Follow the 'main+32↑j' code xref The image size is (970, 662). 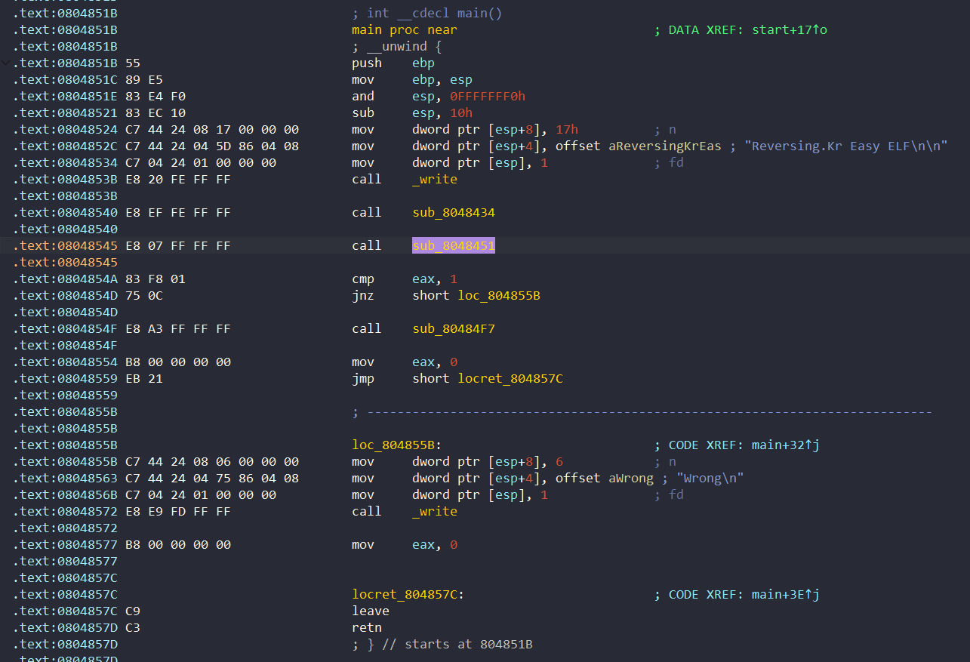coord(786,445)
